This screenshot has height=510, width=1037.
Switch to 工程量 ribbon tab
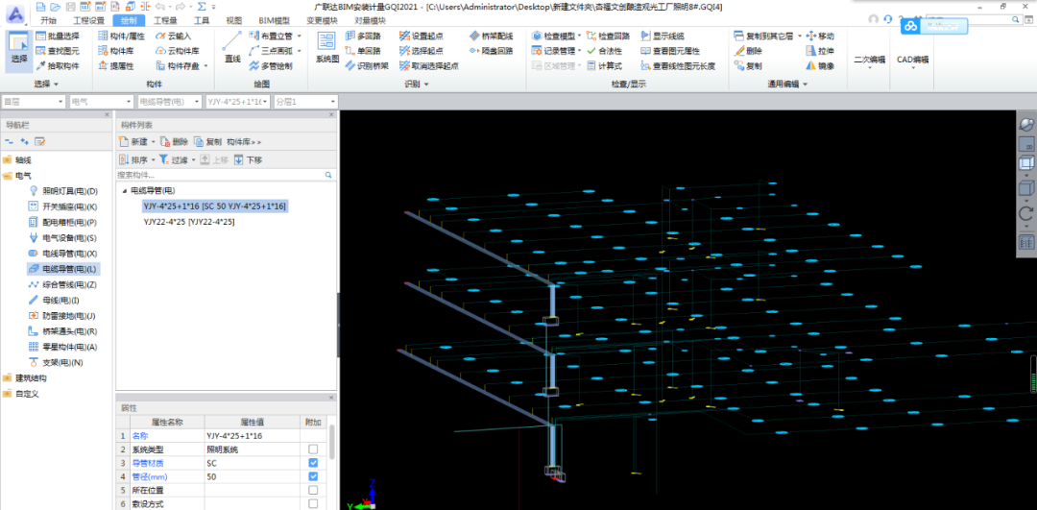click(x=165, y=20)
